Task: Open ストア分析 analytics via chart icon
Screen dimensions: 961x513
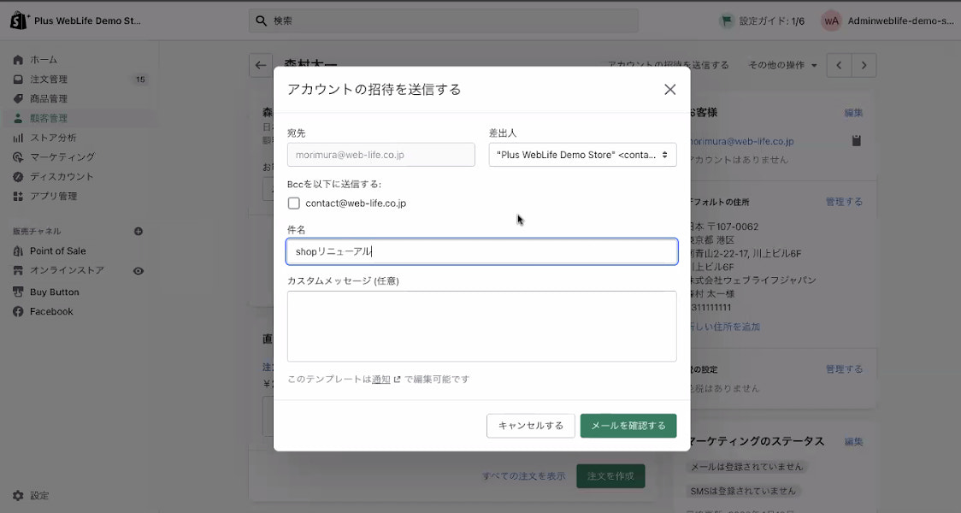Action: click(x=19, y=139)
